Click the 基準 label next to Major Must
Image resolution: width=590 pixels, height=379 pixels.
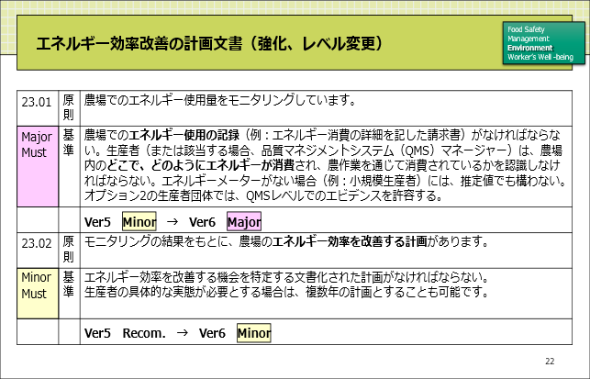coord(69,143)
